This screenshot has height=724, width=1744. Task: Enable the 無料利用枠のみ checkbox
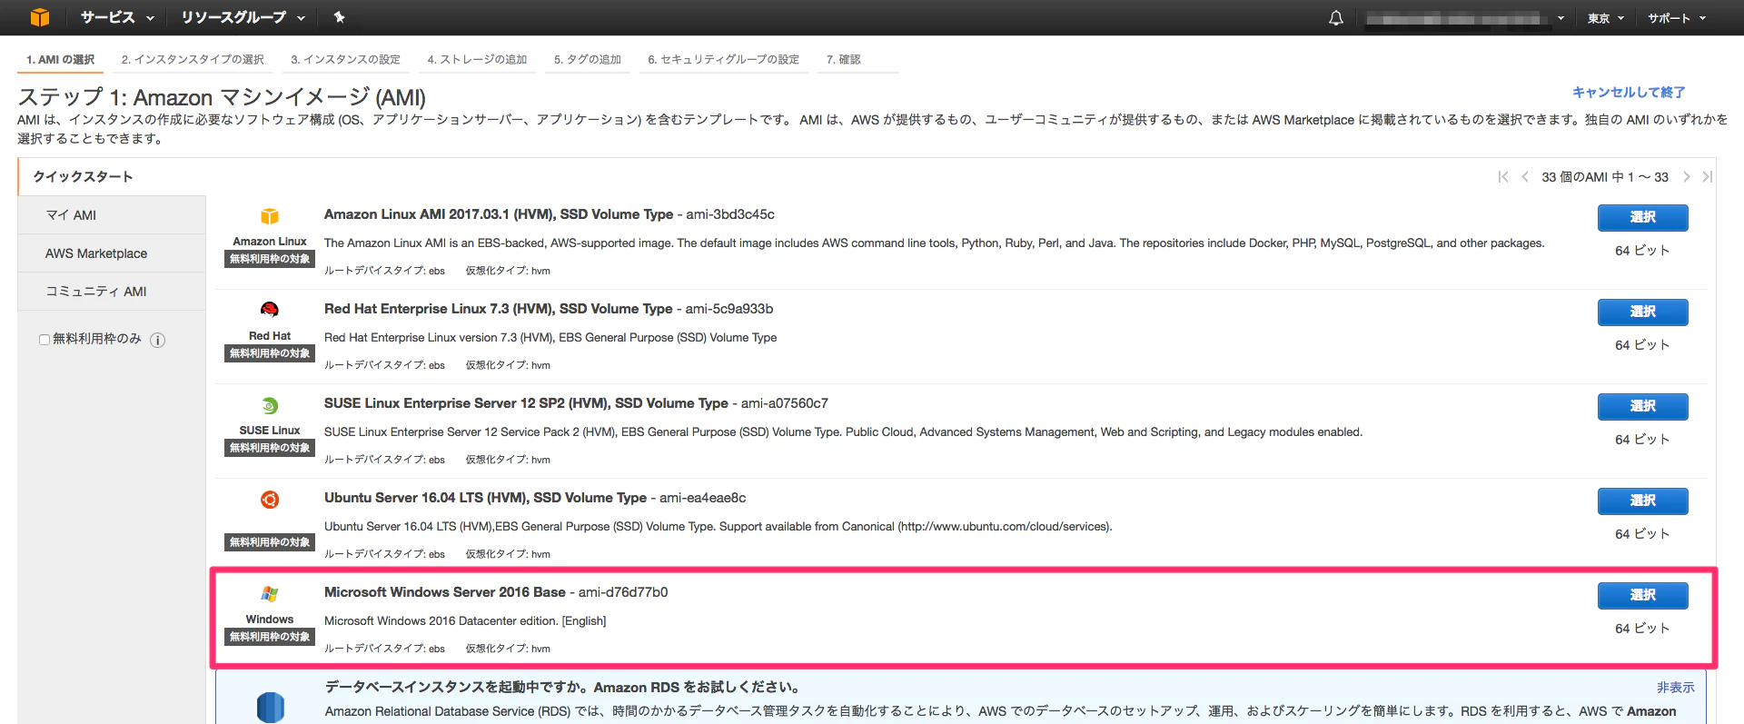44,340
